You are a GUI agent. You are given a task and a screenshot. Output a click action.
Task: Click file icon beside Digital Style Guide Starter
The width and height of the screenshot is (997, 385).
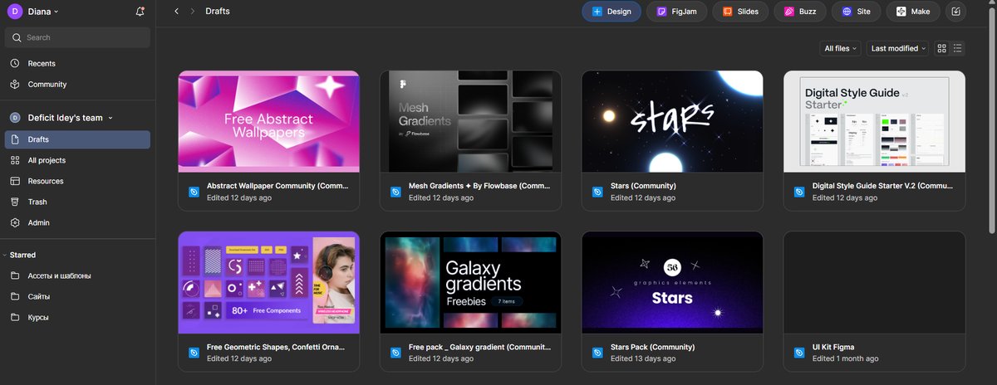click(799, 192)
